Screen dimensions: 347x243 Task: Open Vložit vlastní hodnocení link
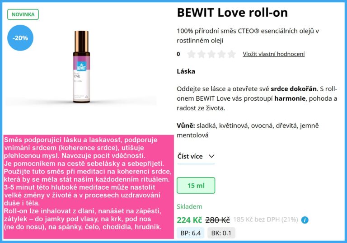click(274, 54)
